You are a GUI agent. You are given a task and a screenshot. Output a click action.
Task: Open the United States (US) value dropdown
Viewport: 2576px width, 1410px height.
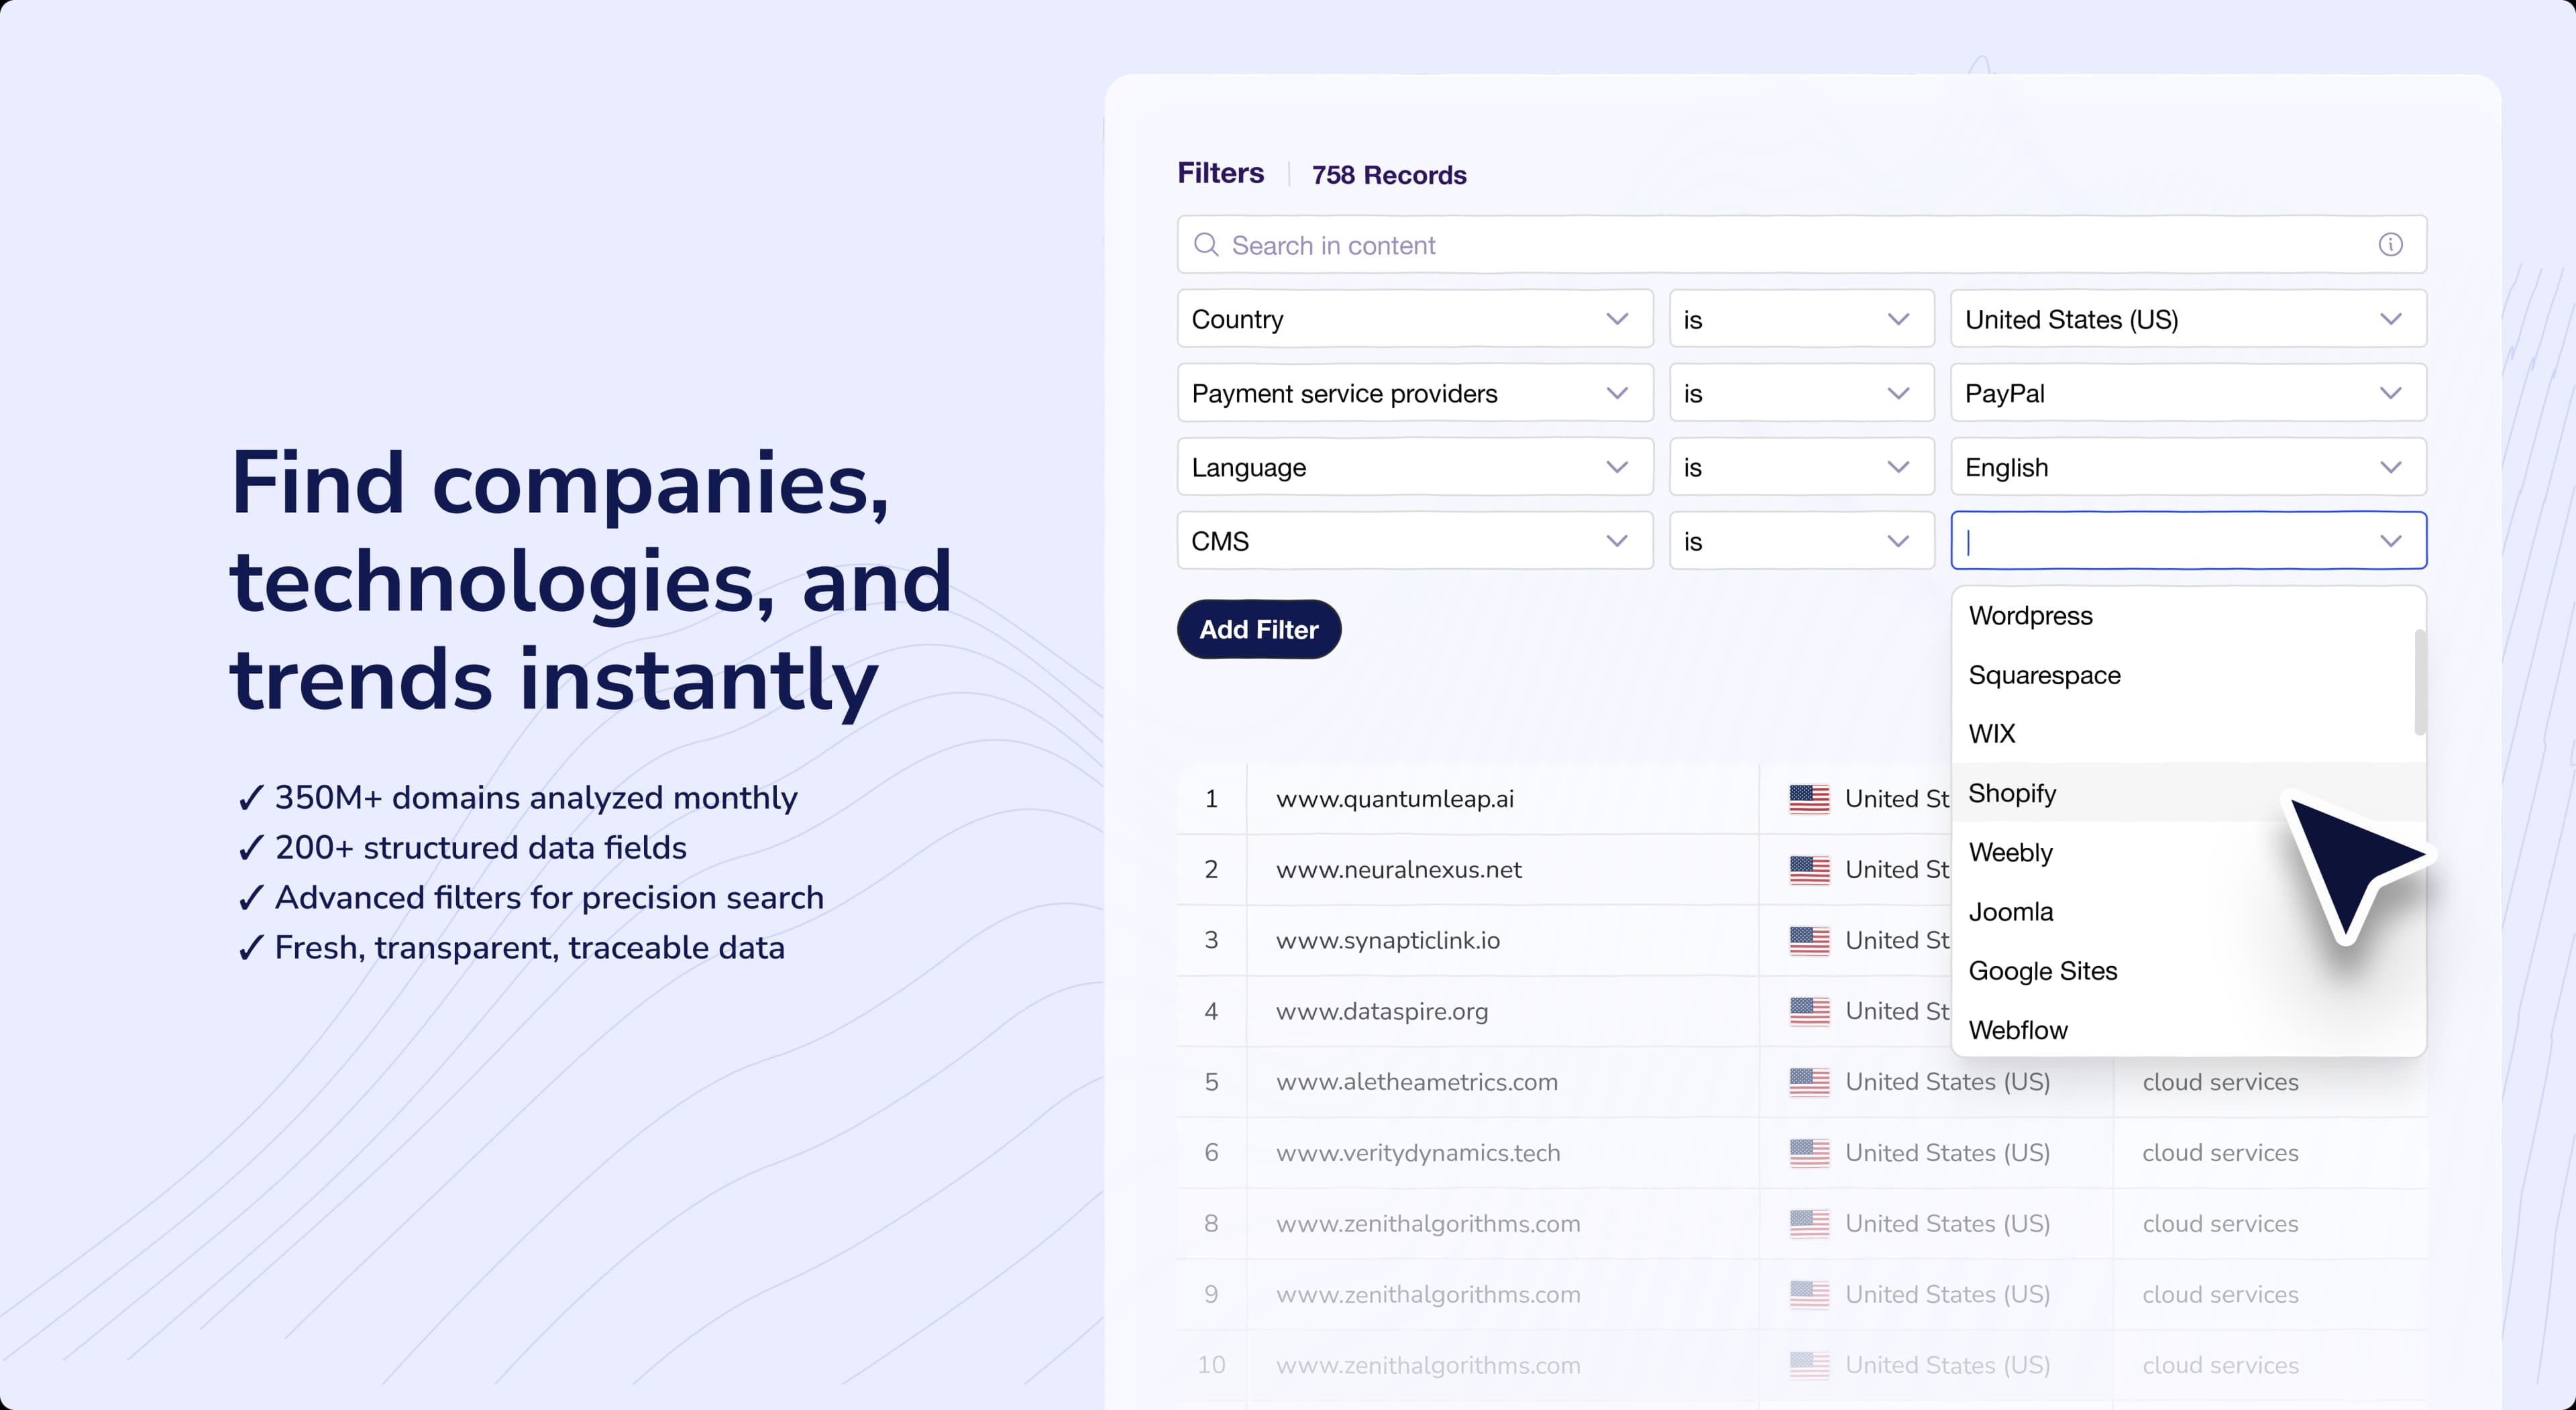point(2187,320)
